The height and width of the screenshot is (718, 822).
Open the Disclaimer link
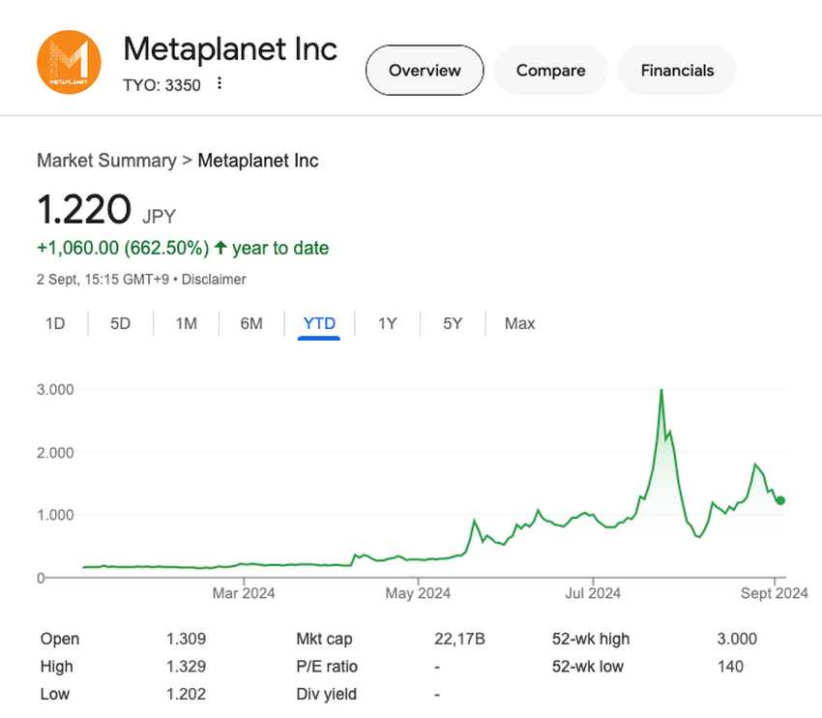pyautogui.click(x=213, y=280)
